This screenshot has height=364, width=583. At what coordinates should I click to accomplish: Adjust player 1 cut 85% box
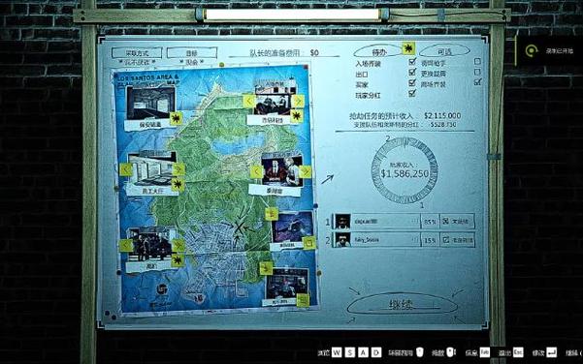click(x=430, y=222)
